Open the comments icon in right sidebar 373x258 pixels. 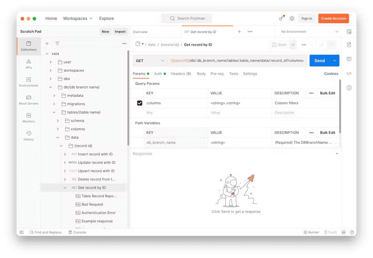349,59
